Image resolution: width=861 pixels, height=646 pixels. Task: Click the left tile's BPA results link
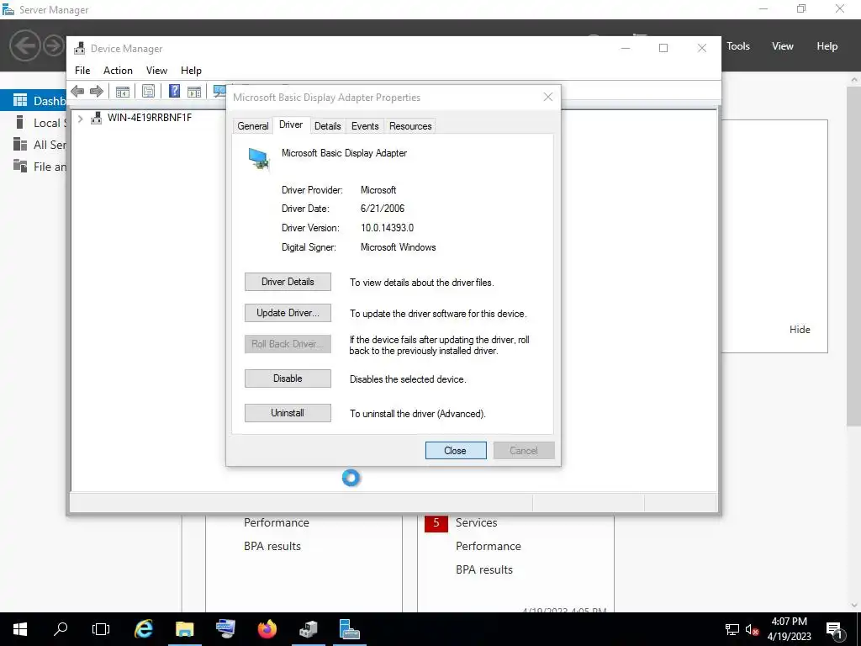coord(272,546)
